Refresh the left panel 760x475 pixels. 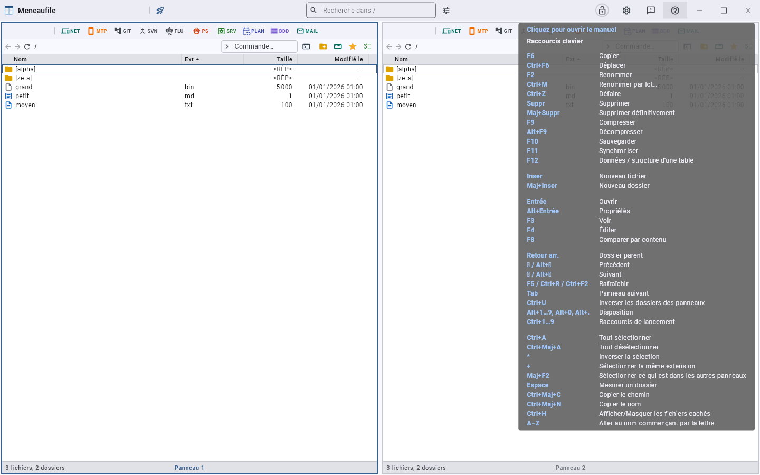[27, 46]
